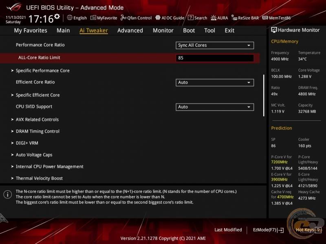Switch to Main tab
This screenshot has width=326, height=244.
tap(63, 30)
